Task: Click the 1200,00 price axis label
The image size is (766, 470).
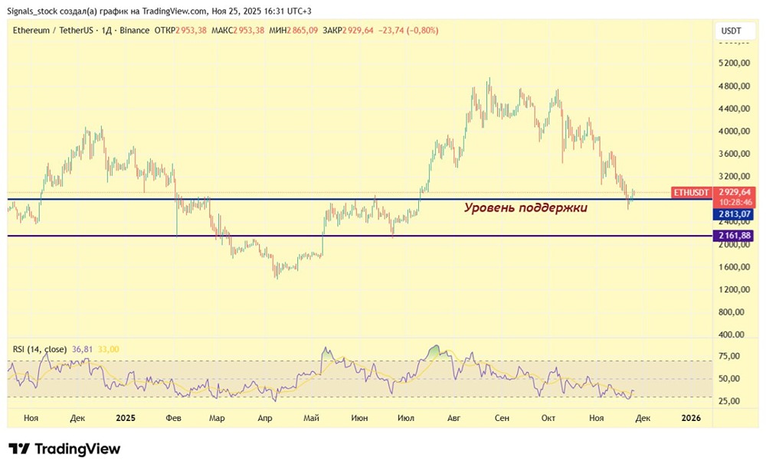Action: (735, 289)
